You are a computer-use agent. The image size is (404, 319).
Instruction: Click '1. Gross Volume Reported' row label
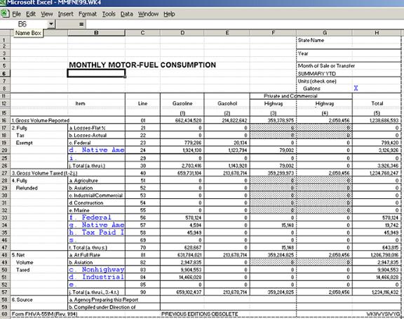coord(41,121)
